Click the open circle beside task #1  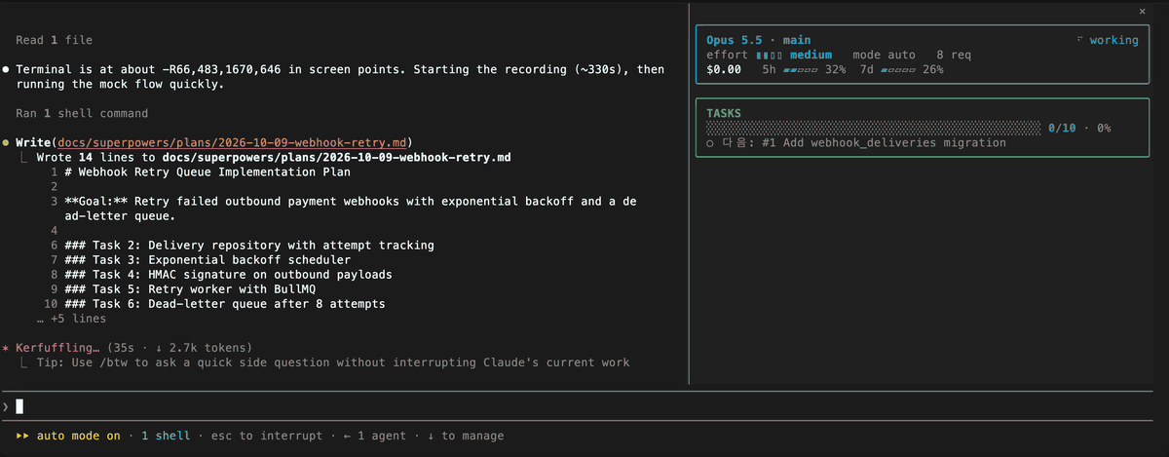point(711,142)
